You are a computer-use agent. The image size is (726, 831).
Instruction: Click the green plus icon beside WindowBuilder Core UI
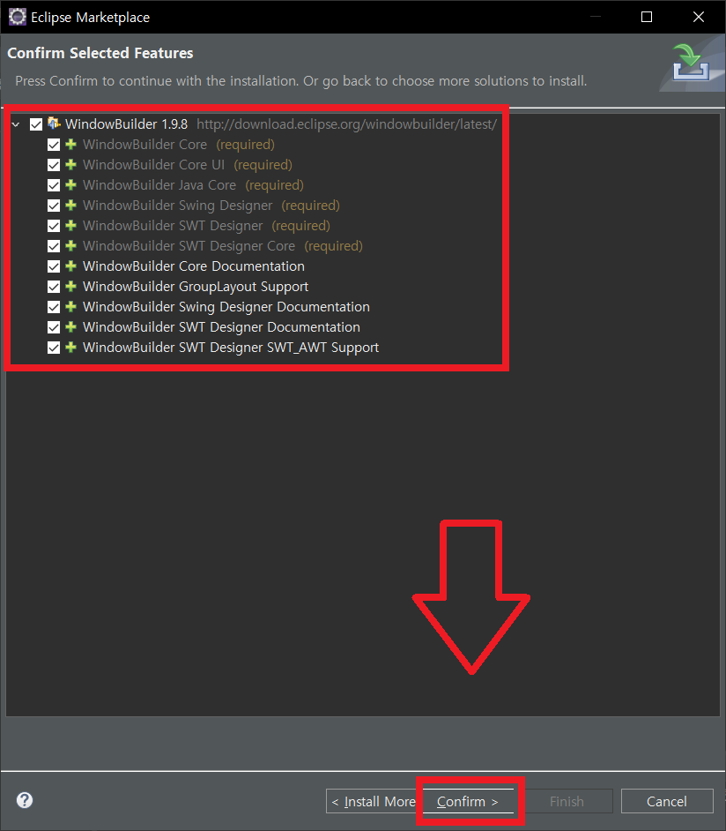(x=70, y=164)
